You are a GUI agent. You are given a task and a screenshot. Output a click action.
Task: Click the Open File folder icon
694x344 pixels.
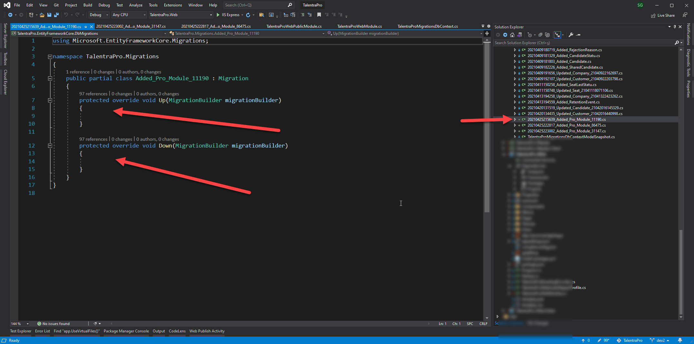[42, 15]
